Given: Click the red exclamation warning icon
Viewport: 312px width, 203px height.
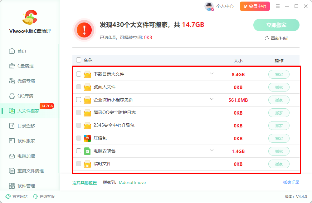Looking at the screenshot, I should [84, 30].
